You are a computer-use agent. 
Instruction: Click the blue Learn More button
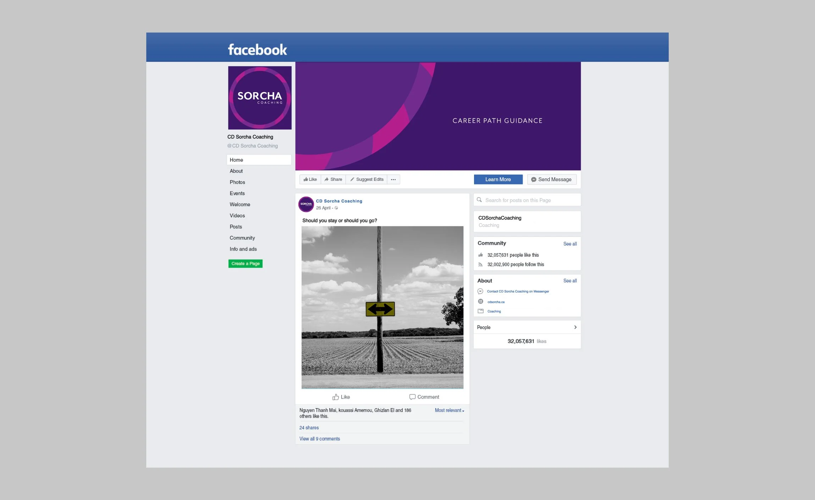(x=498, y=179)
